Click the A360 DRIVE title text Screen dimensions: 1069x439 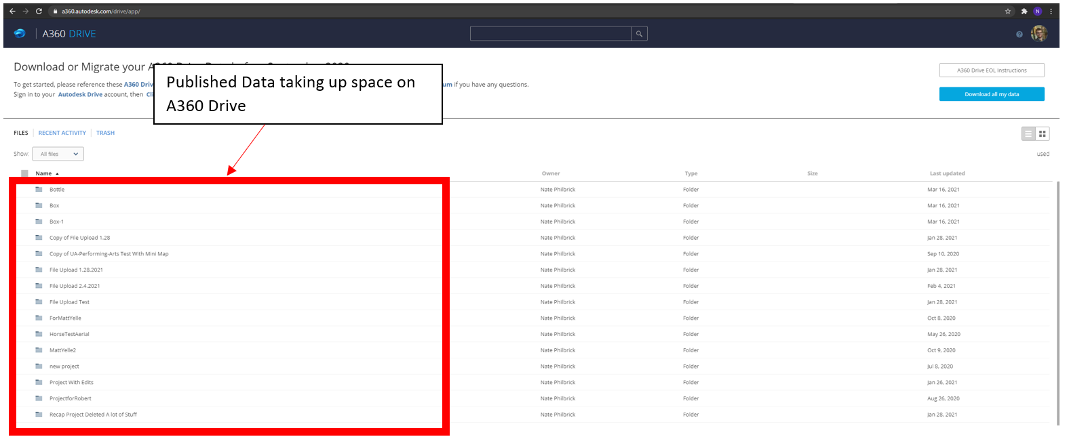tap(69, 34)
